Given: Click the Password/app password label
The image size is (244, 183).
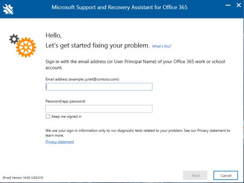Looking at the screenshot, I should click(x=66, y=101).
